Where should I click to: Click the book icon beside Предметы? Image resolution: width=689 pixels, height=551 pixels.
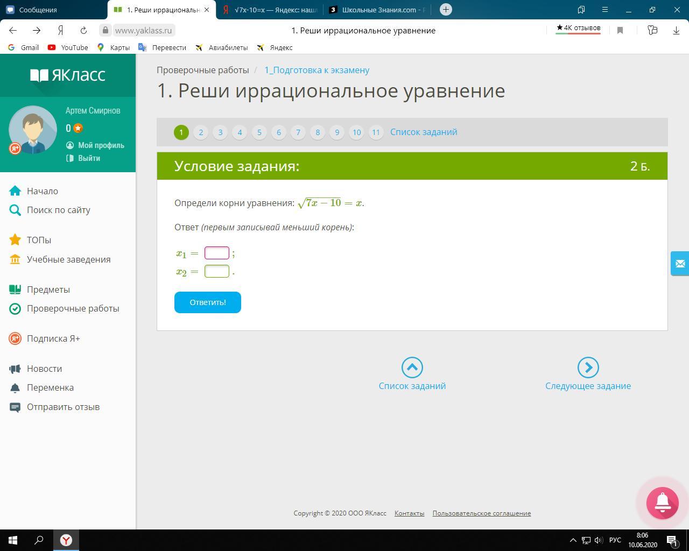tap(15, 289)
